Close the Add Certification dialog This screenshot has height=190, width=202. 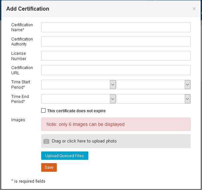pyautogui.click(x=194, y=9)
